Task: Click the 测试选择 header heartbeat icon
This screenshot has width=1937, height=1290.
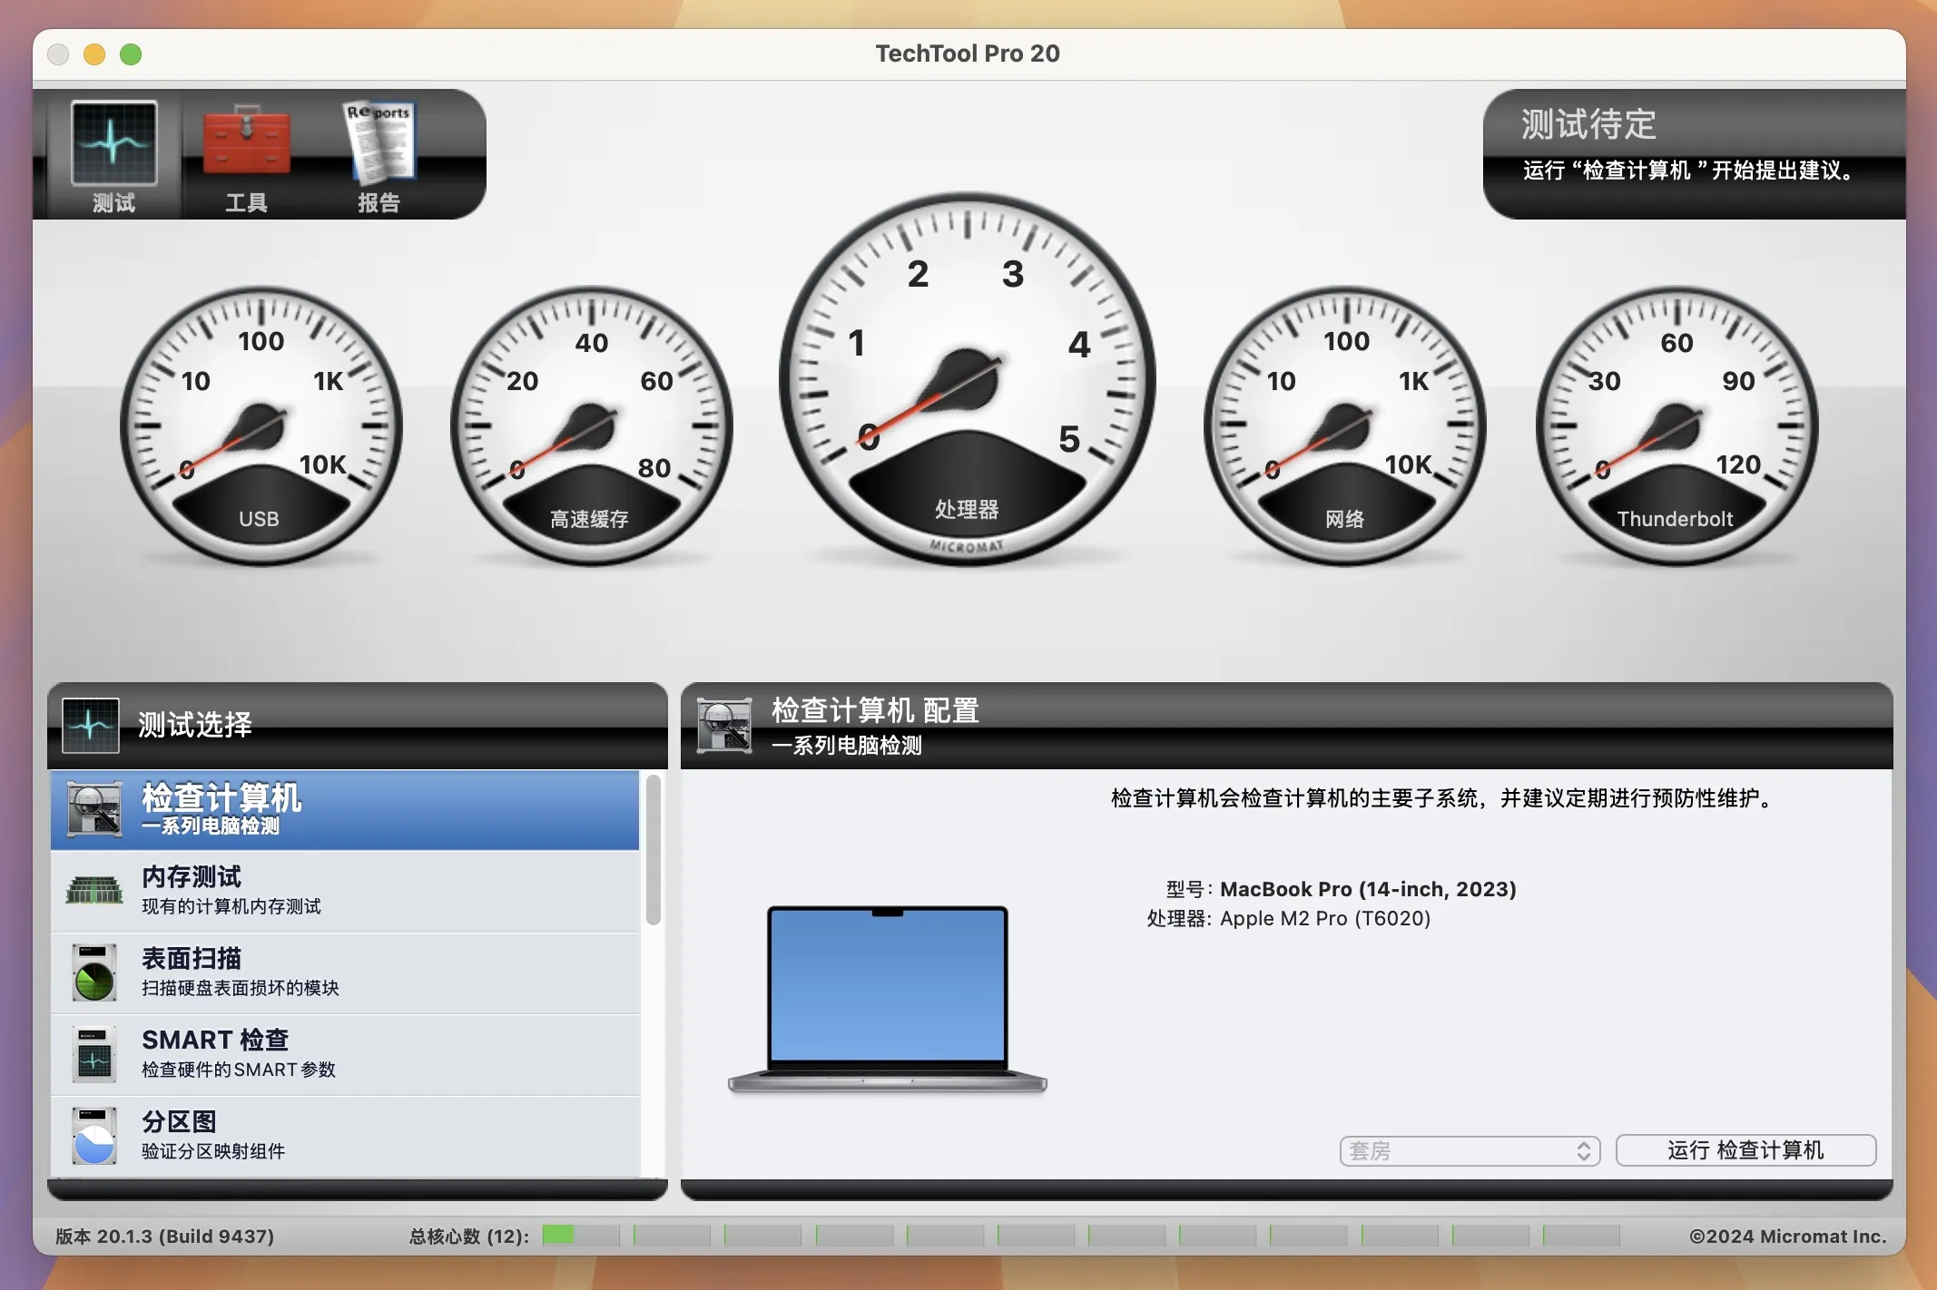Action: (91, 725)
